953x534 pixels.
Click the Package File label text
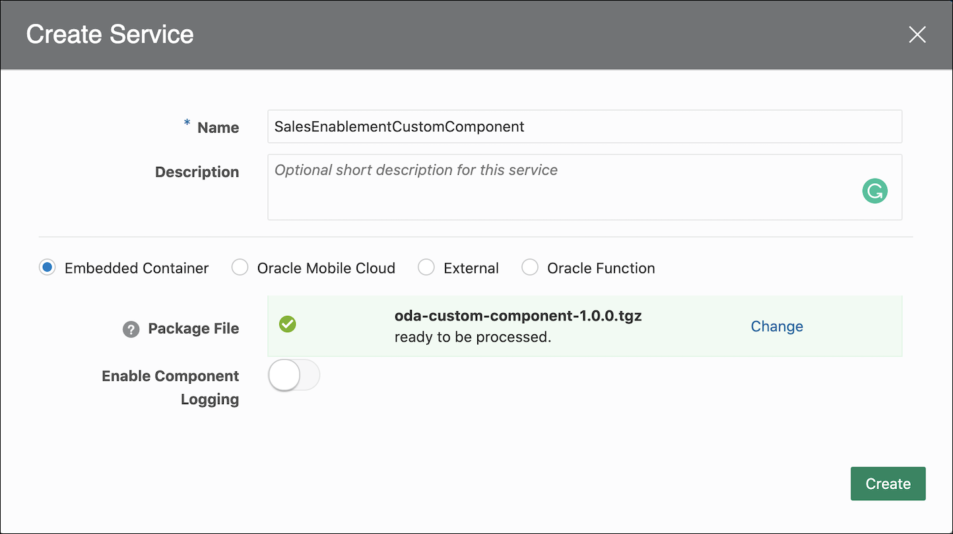pyautogui.click(x=195, y=328)
